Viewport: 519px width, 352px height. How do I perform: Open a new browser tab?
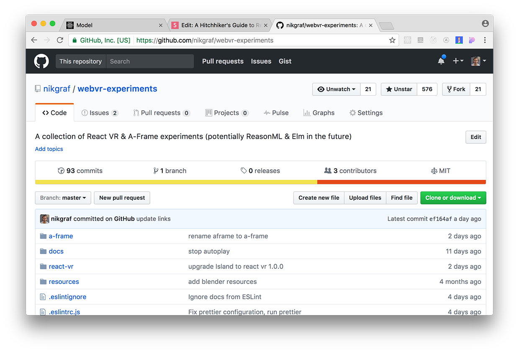(386, 26)
